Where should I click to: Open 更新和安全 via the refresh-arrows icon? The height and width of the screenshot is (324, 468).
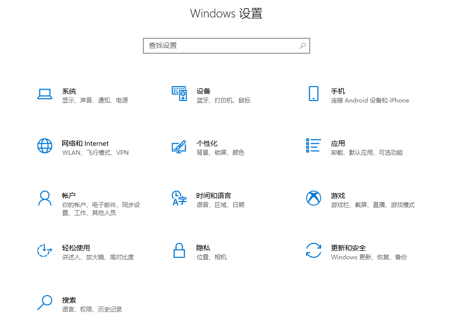(x=313, y=250)
